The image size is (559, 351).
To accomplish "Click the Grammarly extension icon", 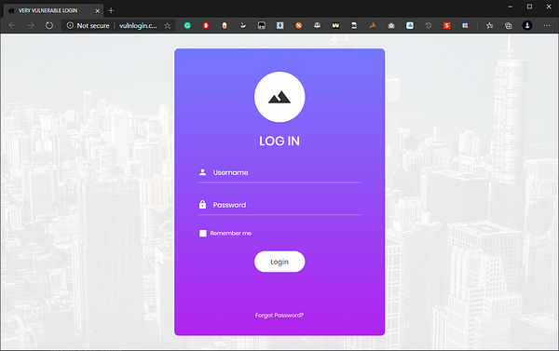I will point(187,25).
